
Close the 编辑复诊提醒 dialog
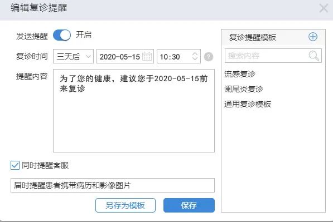[324, 8]
